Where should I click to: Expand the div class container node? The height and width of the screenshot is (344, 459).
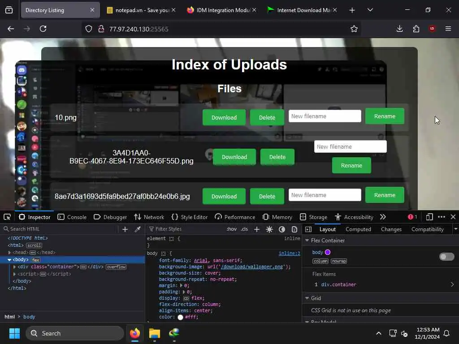[14, 267]
